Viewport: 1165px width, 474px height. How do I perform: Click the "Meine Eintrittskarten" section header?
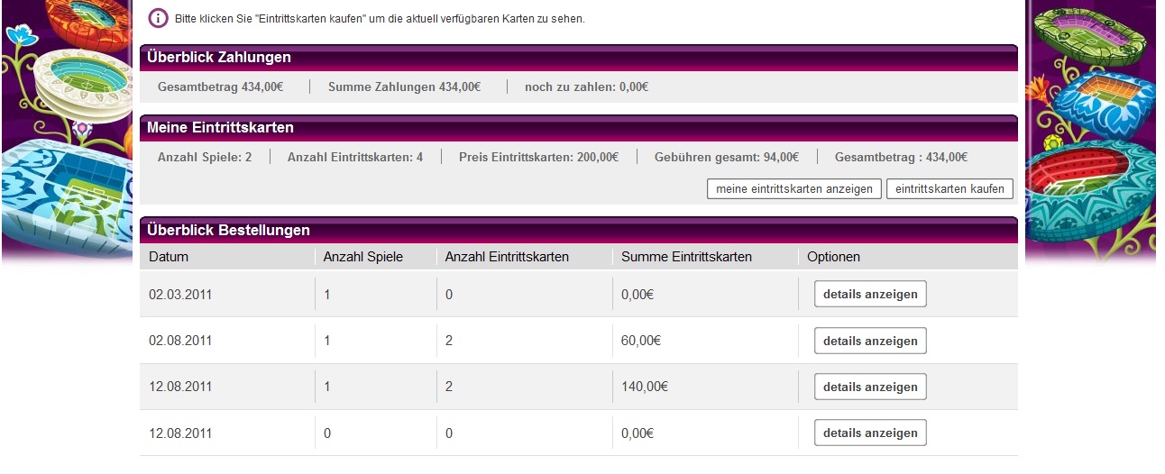point(220,128)
